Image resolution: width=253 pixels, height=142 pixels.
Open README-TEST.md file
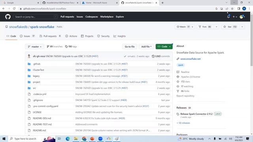(x=42, y=124)
